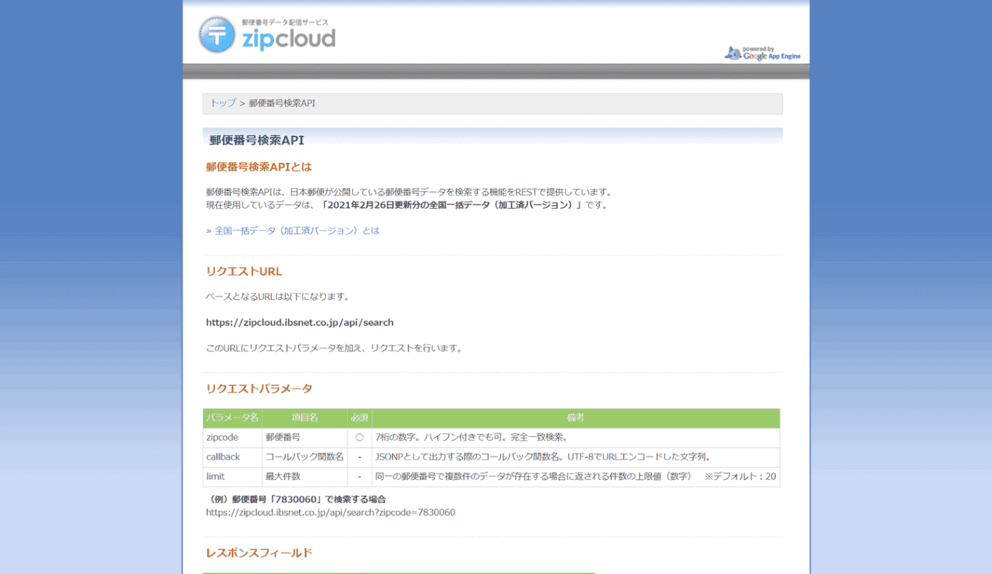
Task: Click the zipcode remarks 7桁の数字 cell
Action: pos(576,438)
